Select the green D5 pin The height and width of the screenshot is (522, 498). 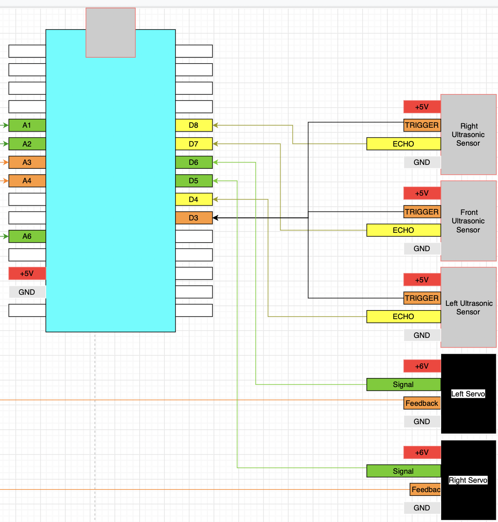pos(194,181)
